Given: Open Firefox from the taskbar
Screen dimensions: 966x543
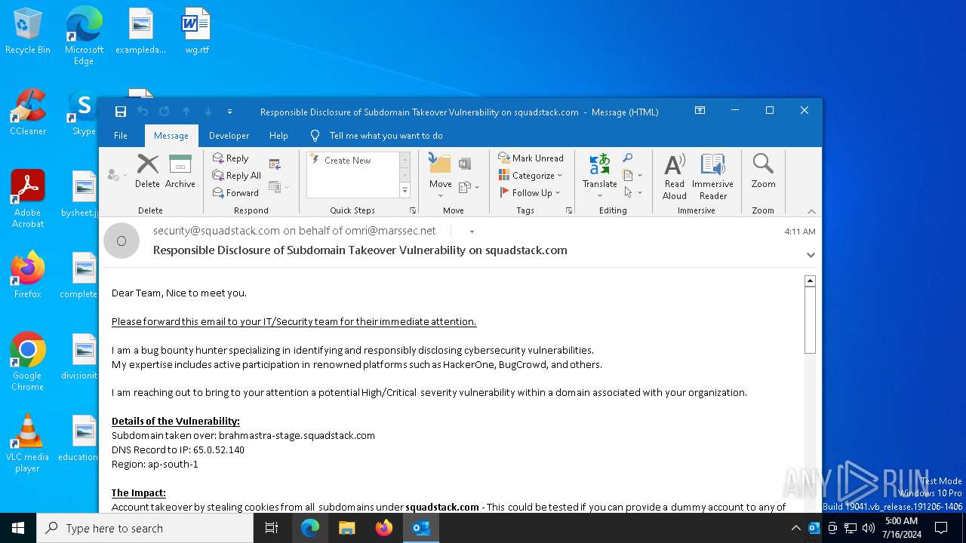Looking at the screenshot, I should 383,528.
